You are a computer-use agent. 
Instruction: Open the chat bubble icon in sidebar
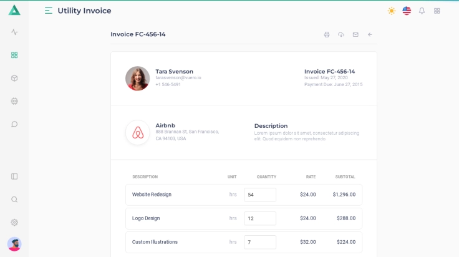[14, 124]
